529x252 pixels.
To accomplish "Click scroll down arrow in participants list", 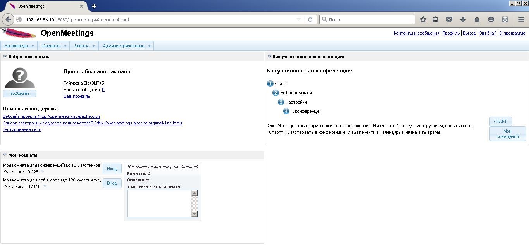I will 195,214.
